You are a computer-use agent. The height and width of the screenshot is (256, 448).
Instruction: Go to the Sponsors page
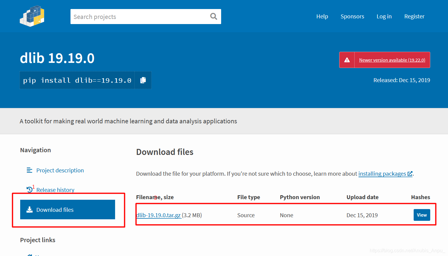(352, 17)
